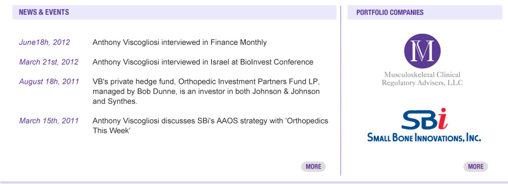Click the PORTFOLIO COMPANIES section header
The image size is (508, 184).
(390, 12)
